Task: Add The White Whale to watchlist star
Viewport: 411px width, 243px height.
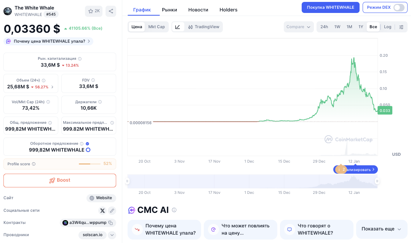Action: (94, 11)
